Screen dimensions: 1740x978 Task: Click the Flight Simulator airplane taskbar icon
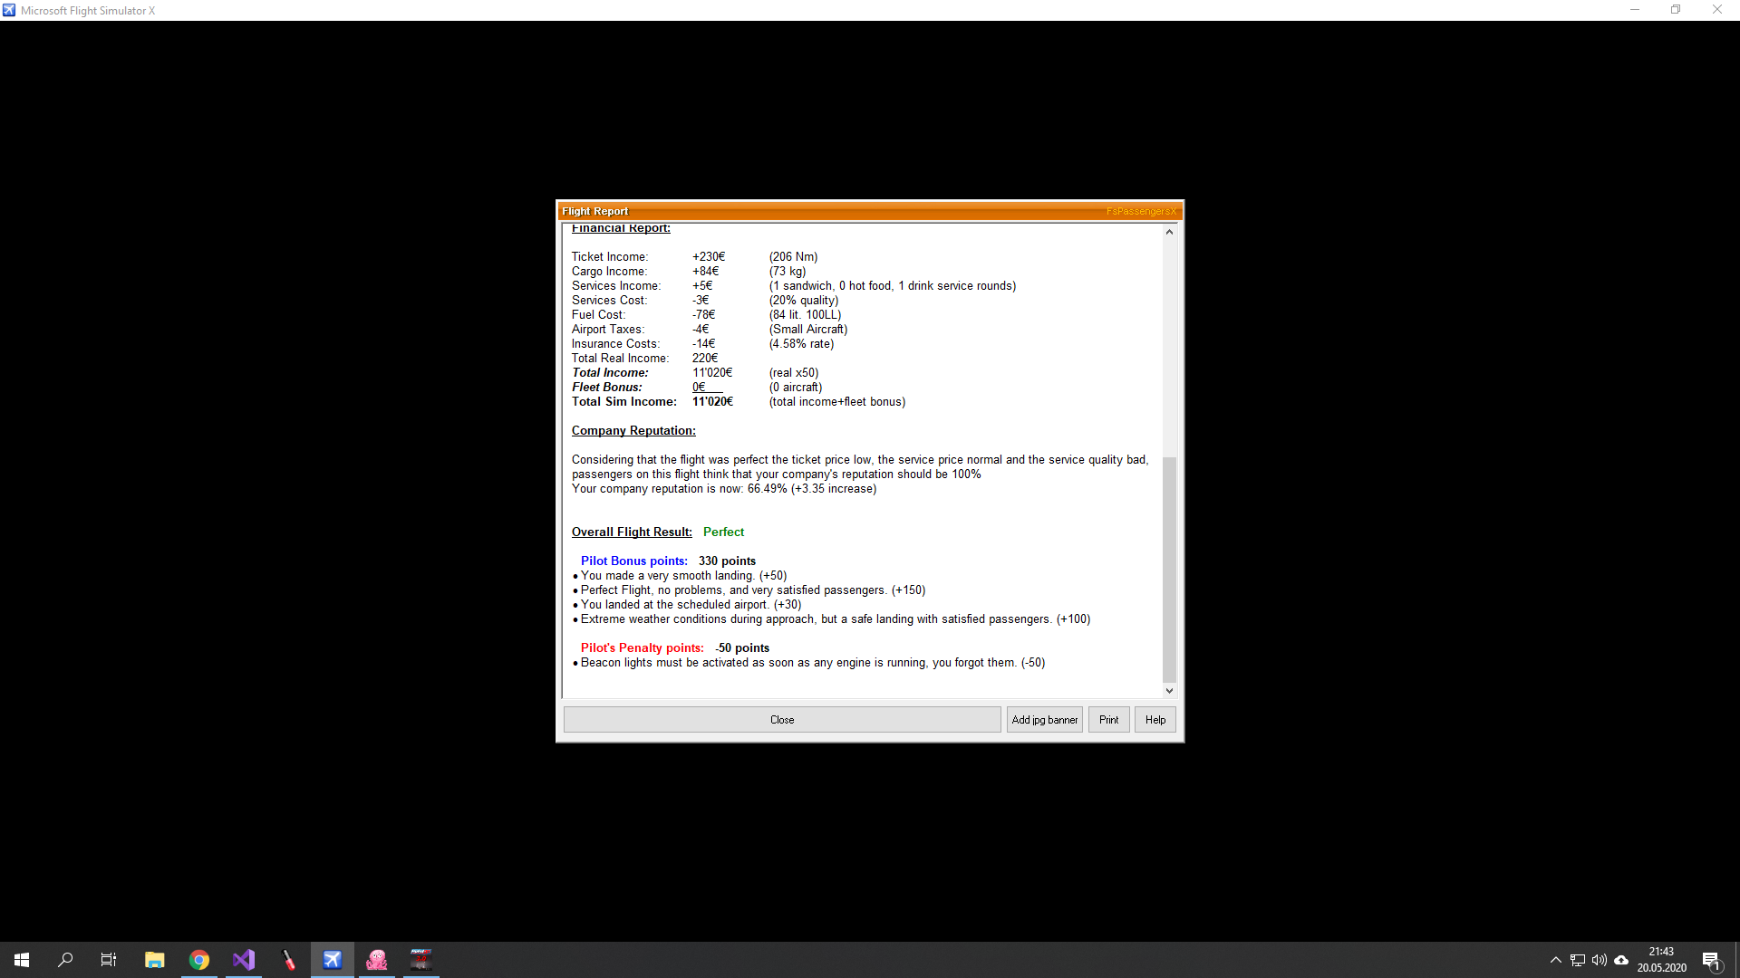pyautogui.click(x=333, y=960)
